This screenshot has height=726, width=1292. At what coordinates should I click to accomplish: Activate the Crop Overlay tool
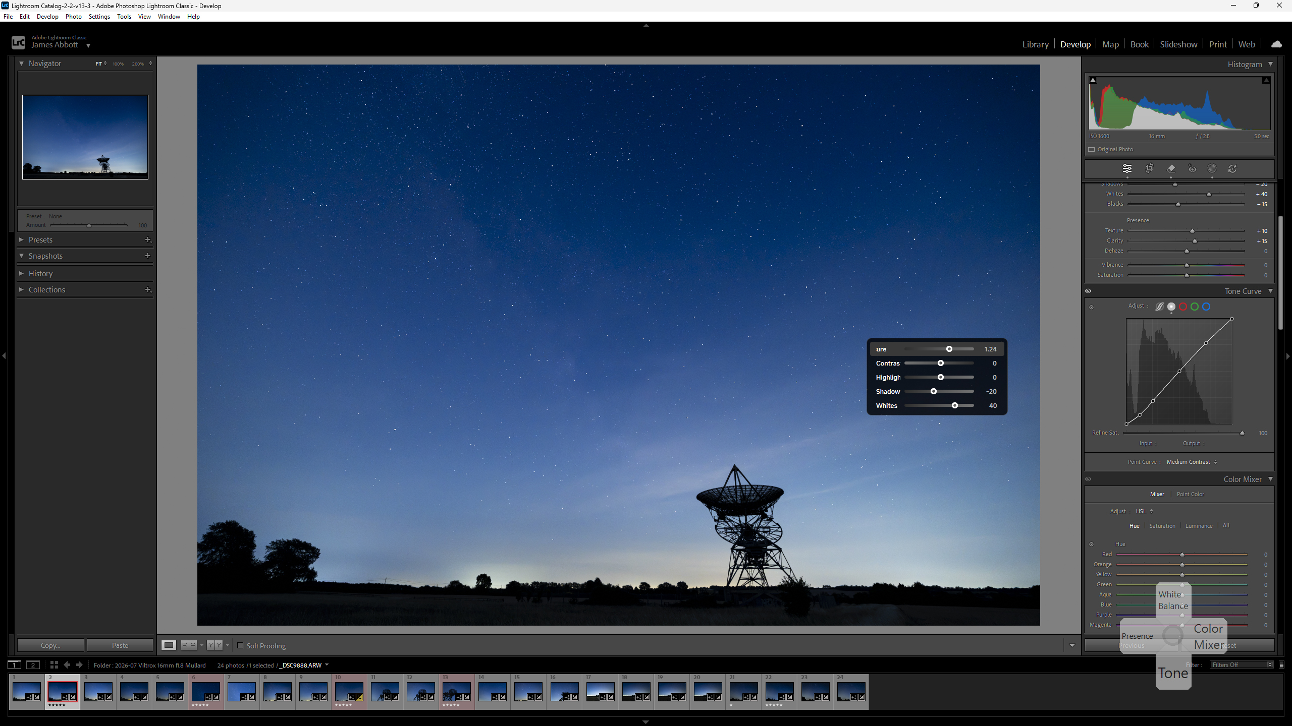[x=1149, y=169]
